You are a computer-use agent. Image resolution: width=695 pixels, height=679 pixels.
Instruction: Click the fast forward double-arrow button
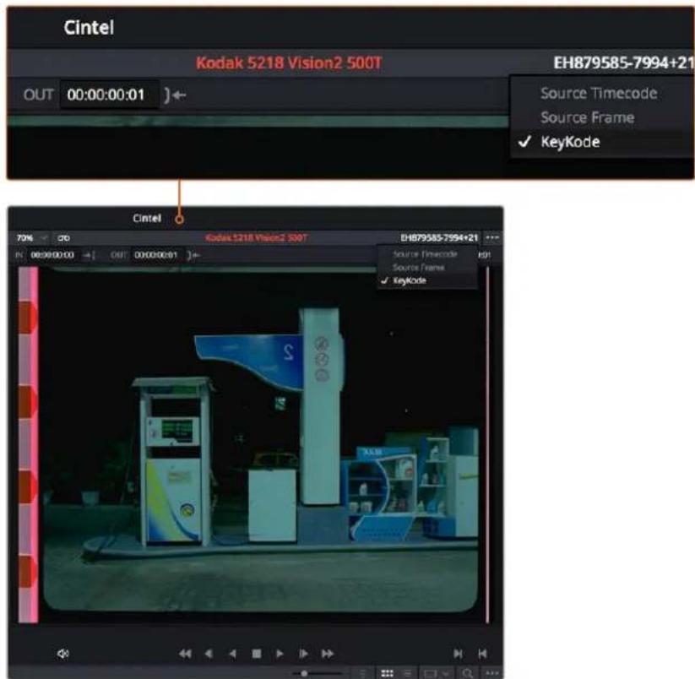click(x=328, y=654)
